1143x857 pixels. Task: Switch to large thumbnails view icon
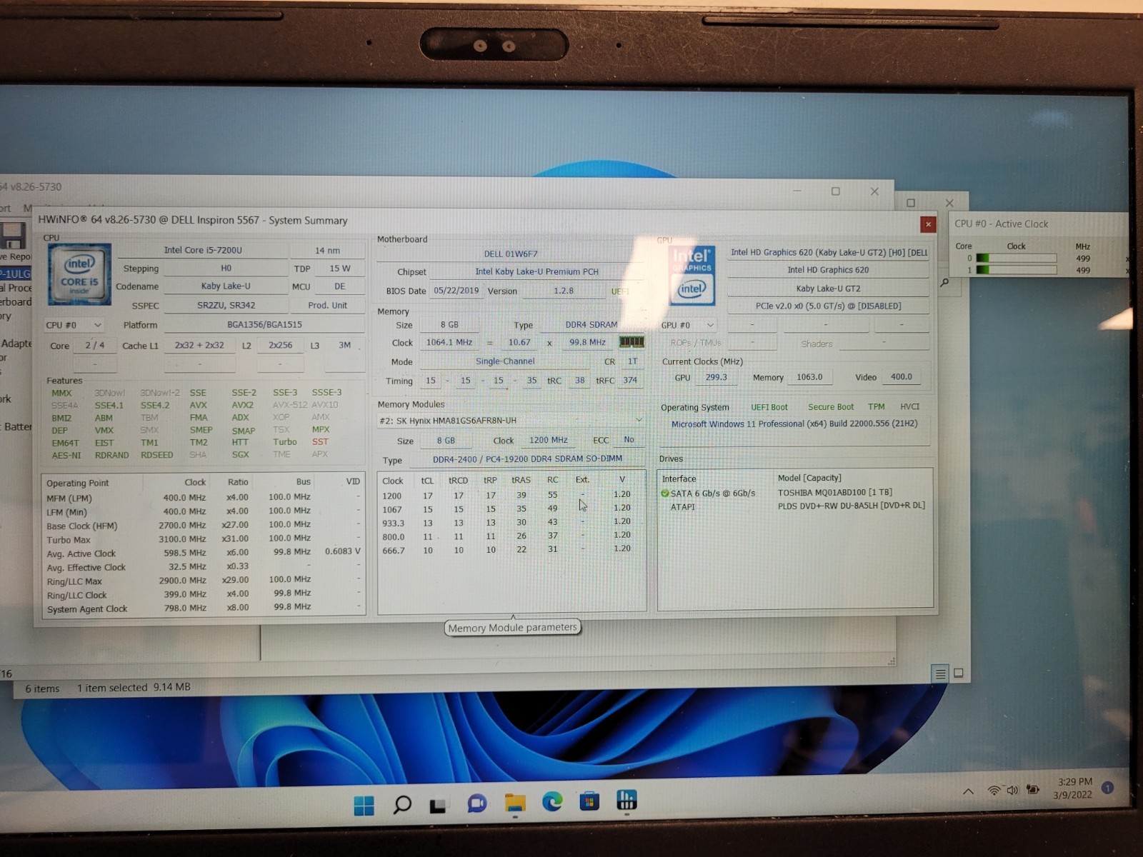959,673
